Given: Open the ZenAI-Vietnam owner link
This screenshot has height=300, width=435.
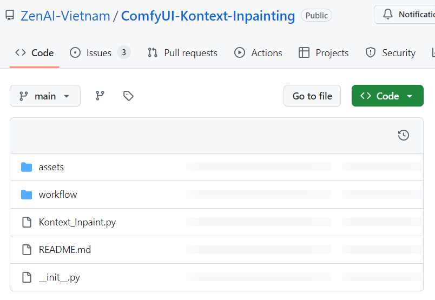Looking at the screenshot, I should pos(65,16).
